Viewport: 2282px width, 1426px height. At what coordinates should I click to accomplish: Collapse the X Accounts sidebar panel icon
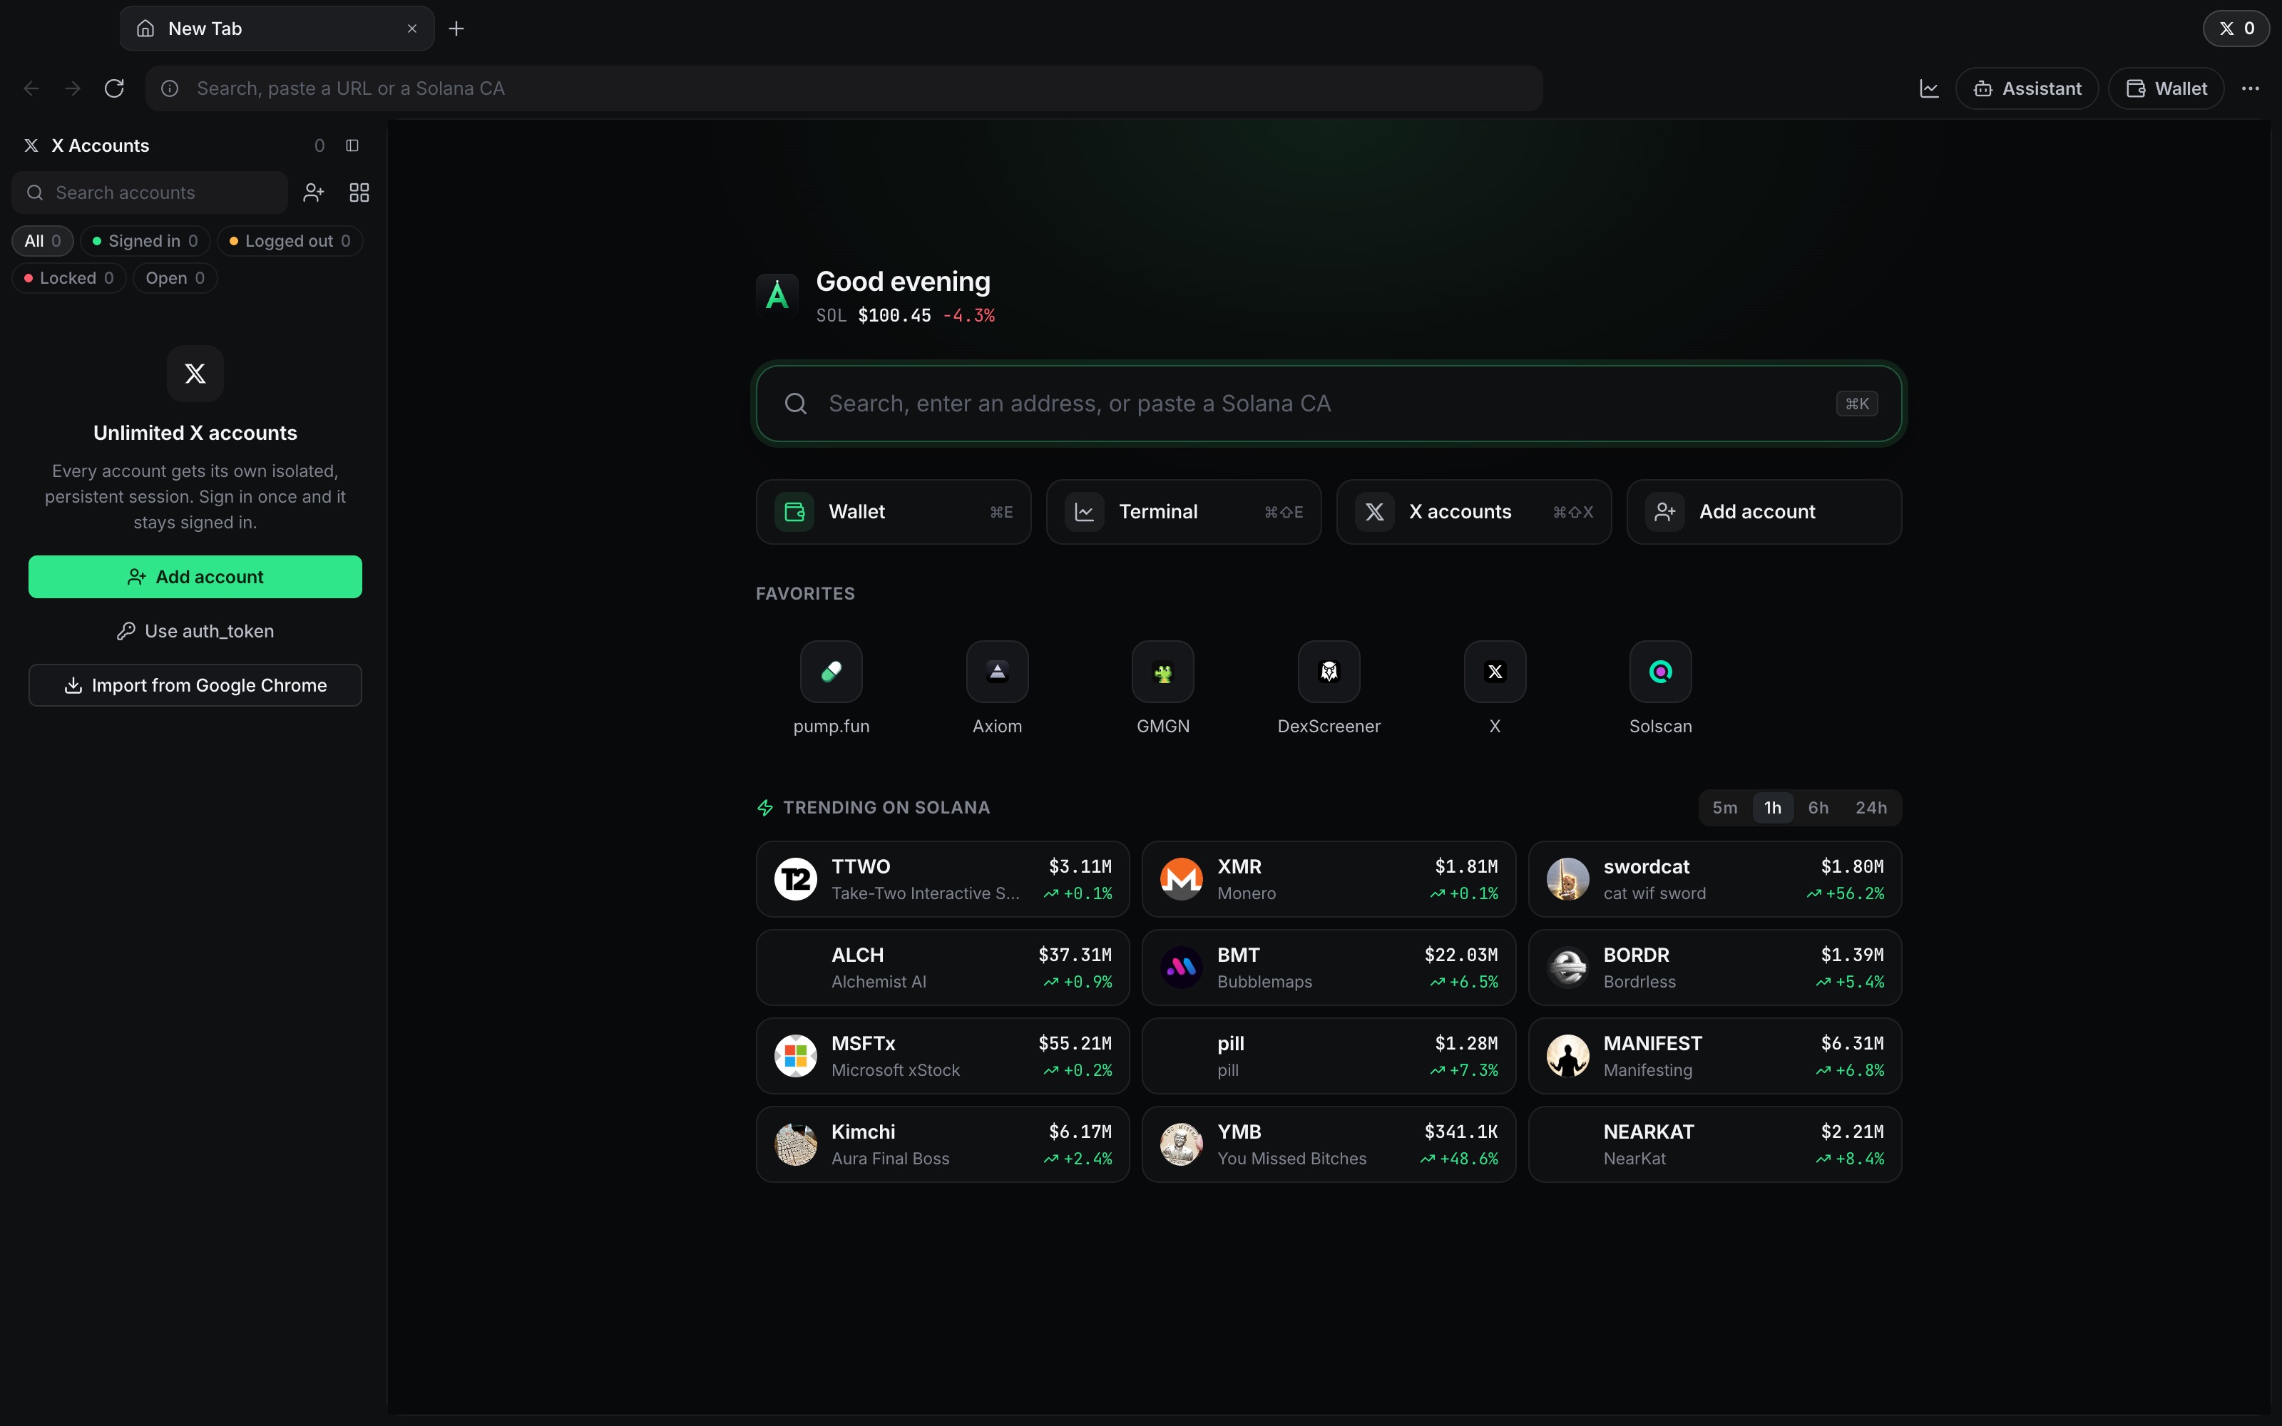tap(353, 145)
